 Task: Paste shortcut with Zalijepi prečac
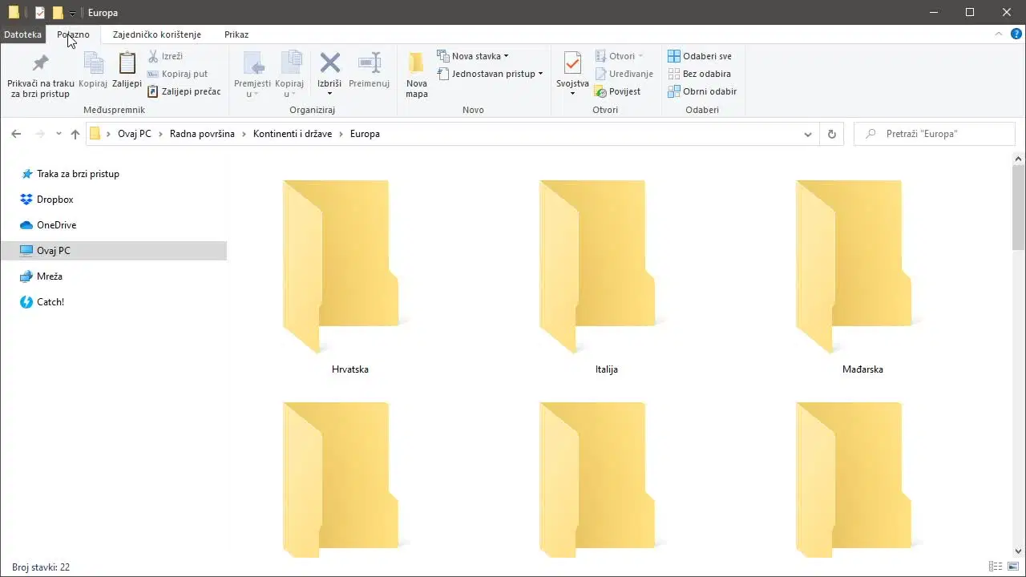(x=184, y=91)
